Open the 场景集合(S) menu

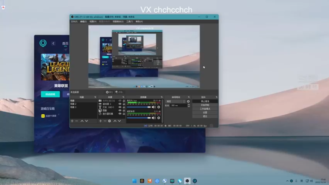pos(118,22)
